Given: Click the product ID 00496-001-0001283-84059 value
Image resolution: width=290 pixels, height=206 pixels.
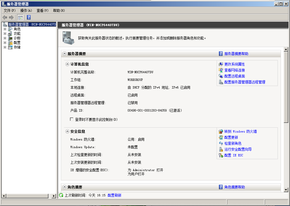Looking at the screenshot, I should [x=147, y=110].
